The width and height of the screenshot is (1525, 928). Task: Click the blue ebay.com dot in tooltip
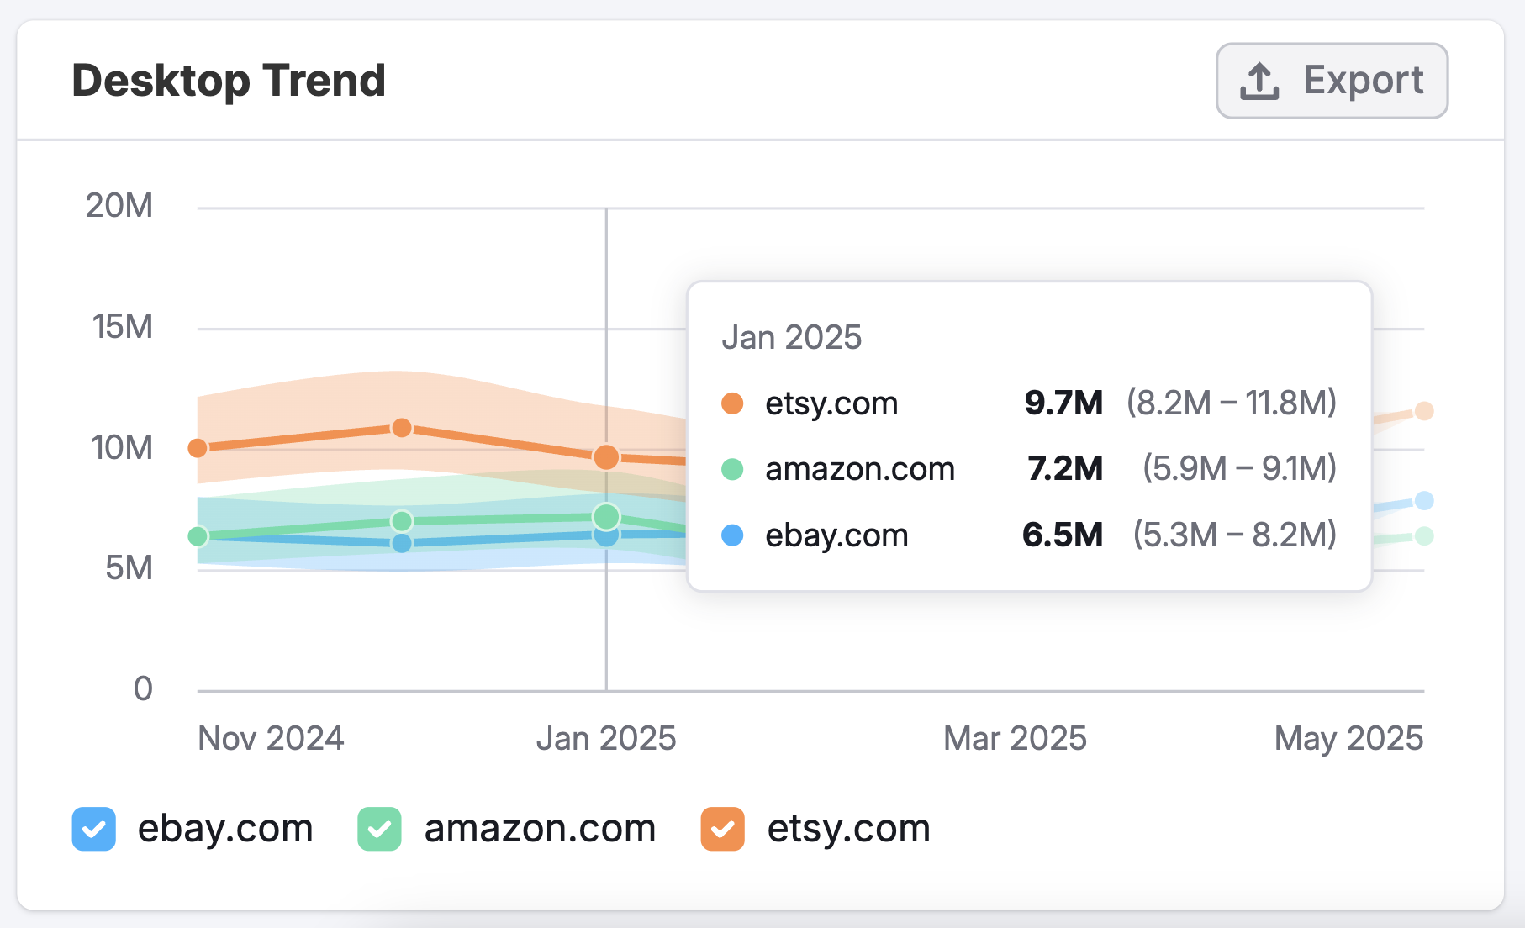pyautogui.click(x=732, y=535)
